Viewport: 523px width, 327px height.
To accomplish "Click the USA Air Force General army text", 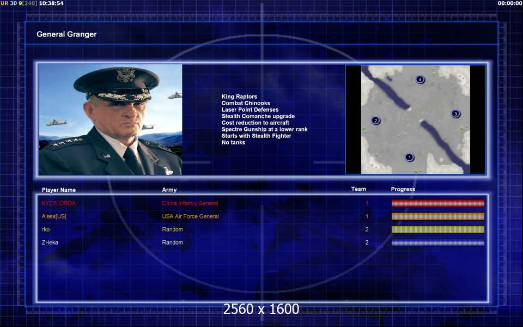I will tap(191, 216).
